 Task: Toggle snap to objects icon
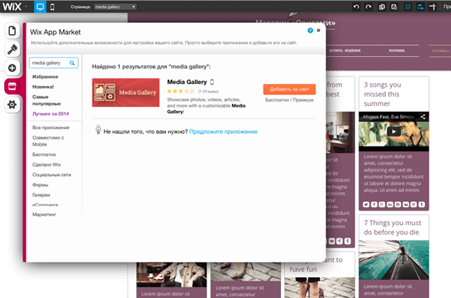pos(420,7)
